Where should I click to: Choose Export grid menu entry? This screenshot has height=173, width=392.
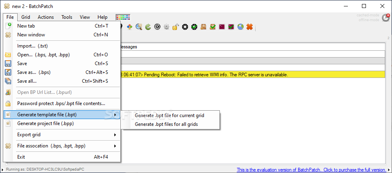62,135
